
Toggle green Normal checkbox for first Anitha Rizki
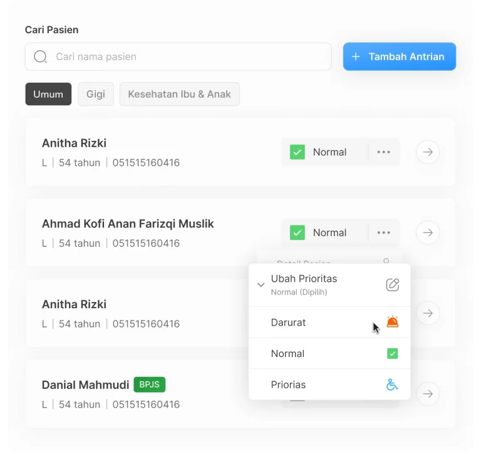297,152
